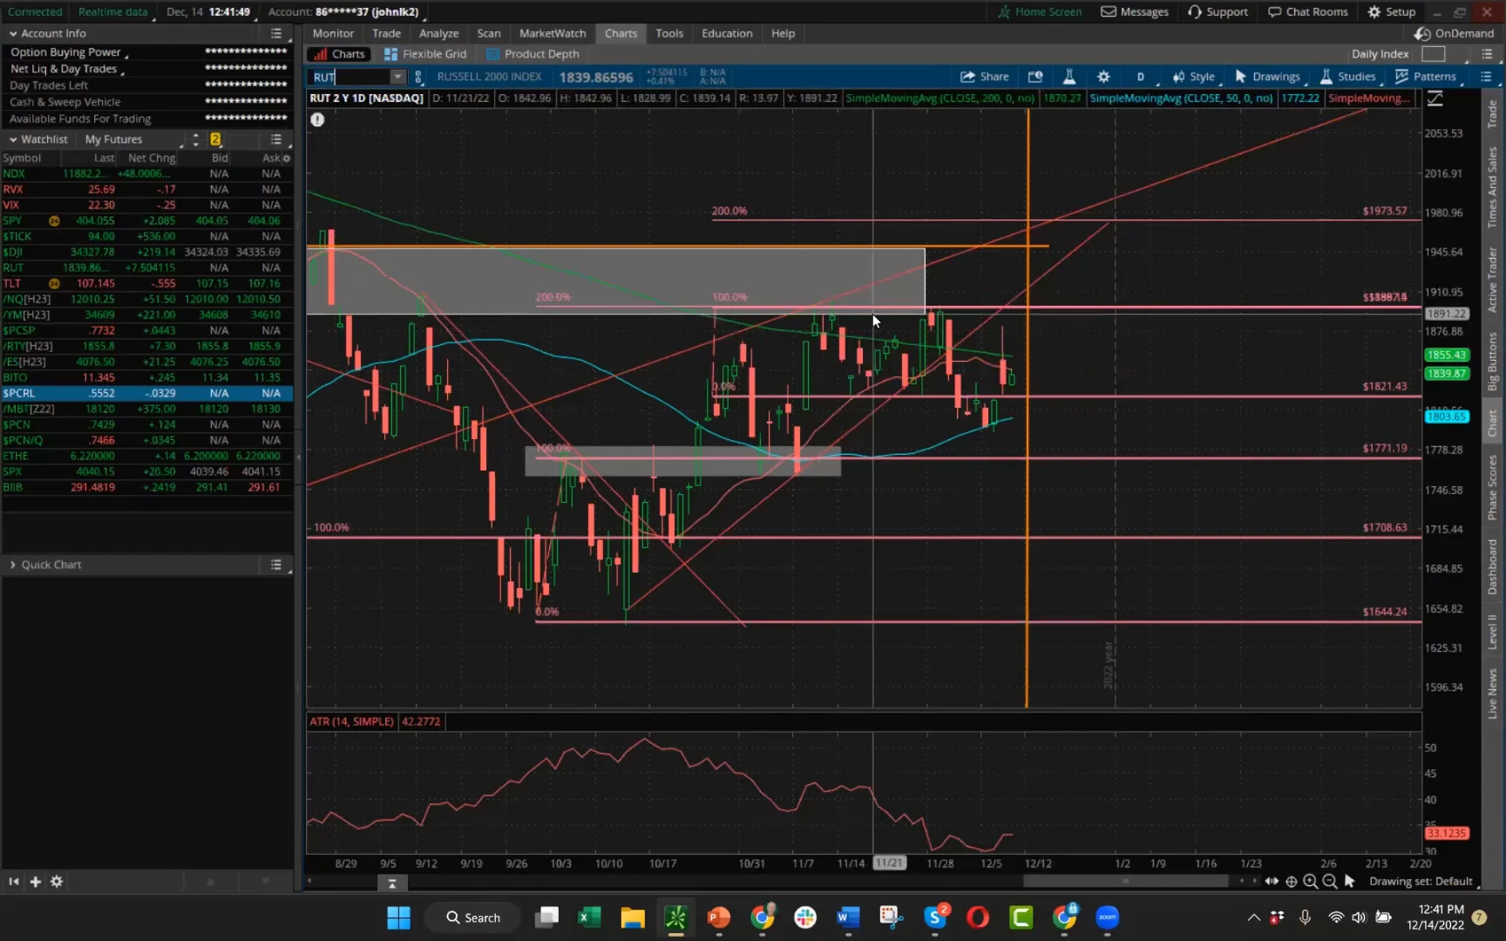Sort the watchlist by Net Chng column
Viewport: 1506px width, 941px height.
152,158
